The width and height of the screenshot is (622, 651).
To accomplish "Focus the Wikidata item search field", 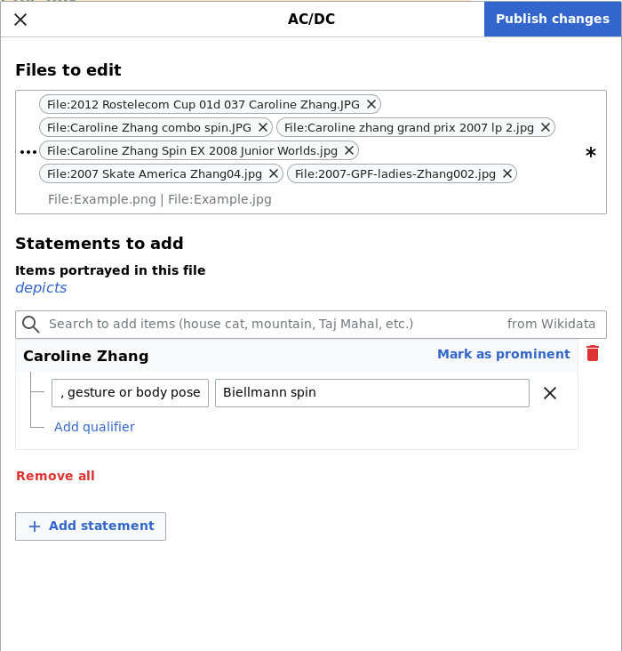I will [267, 324].
